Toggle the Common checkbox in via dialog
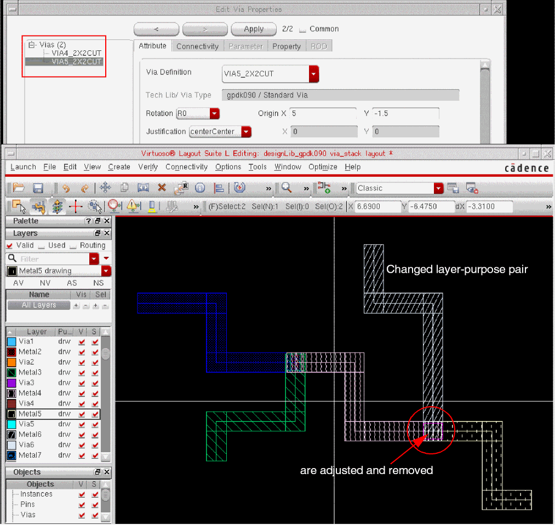This screenshot has height=525, width=555. pos(302,30)
